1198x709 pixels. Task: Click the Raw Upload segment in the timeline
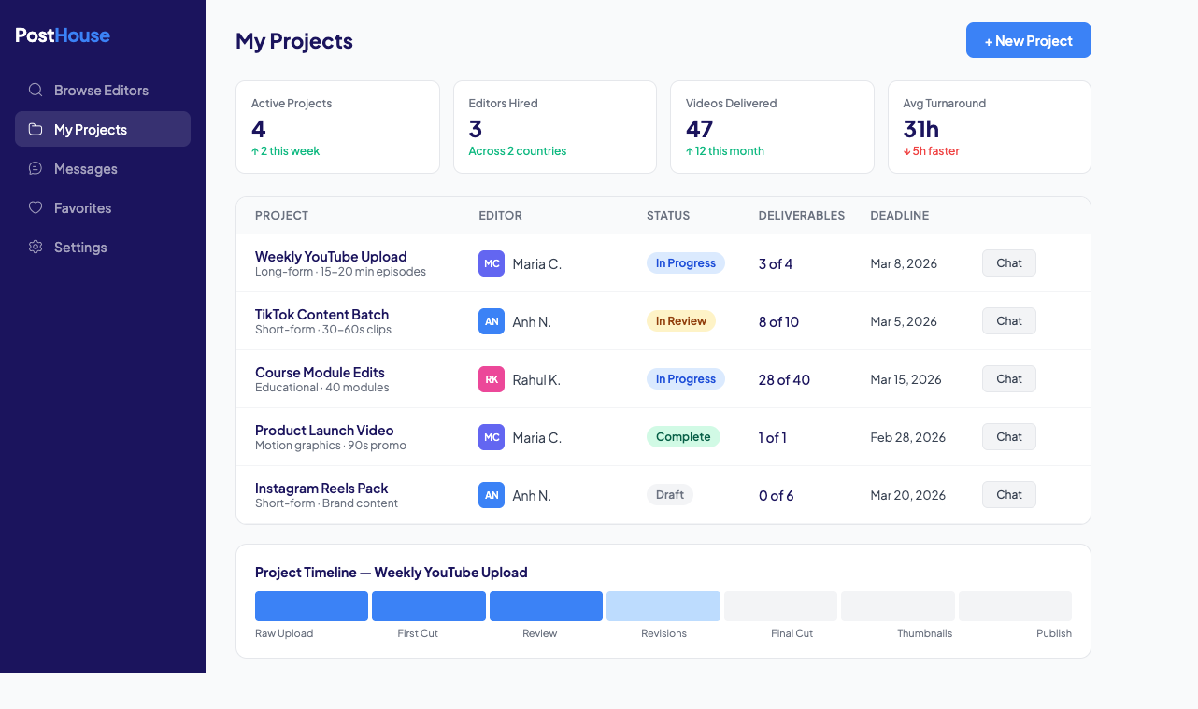click(x=311, y=605)
